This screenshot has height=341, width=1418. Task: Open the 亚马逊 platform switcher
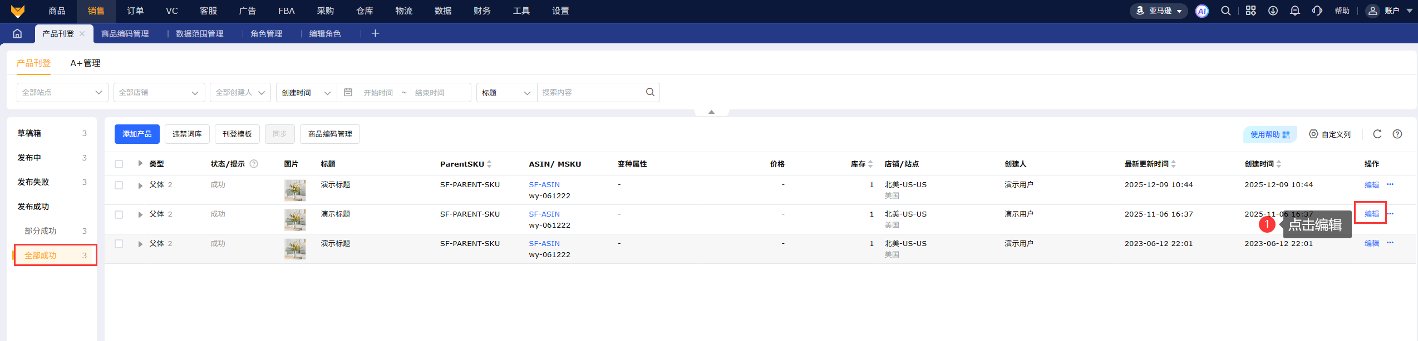1159,11
